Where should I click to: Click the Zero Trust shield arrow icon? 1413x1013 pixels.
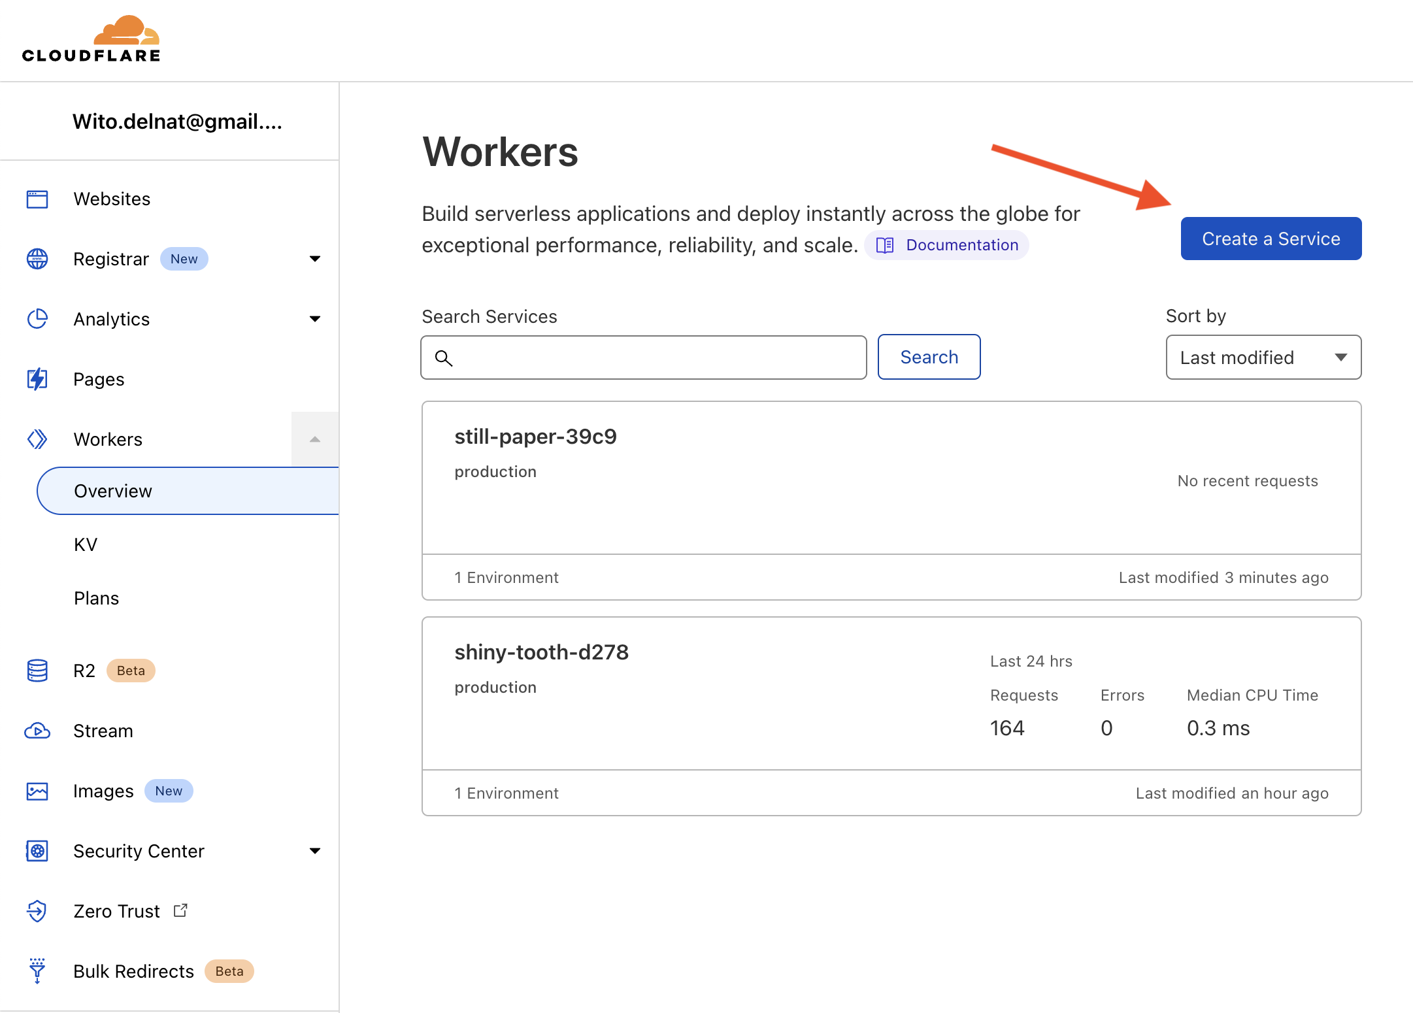point(37,911)
